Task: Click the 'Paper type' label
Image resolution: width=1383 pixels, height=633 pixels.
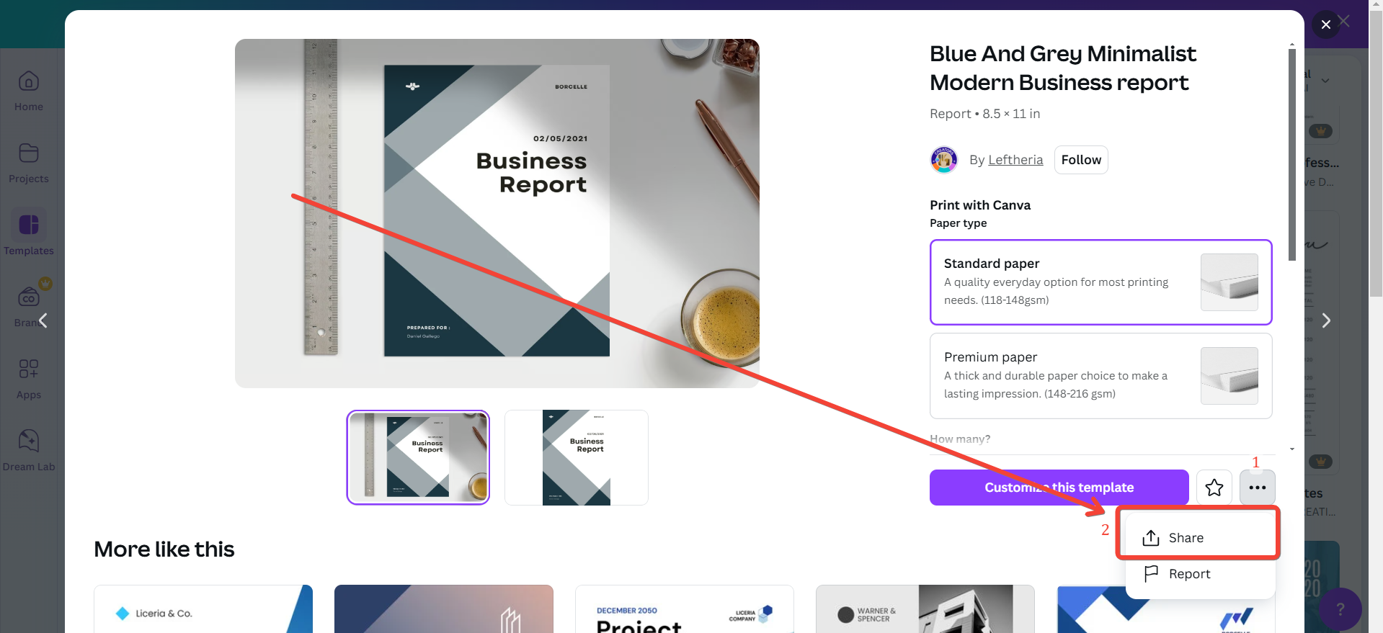Action: tap(959, 223)
